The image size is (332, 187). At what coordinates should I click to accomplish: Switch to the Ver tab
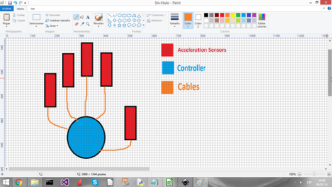coord(33,9)
